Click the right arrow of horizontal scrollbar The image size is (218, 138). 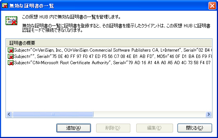point(208,114)
